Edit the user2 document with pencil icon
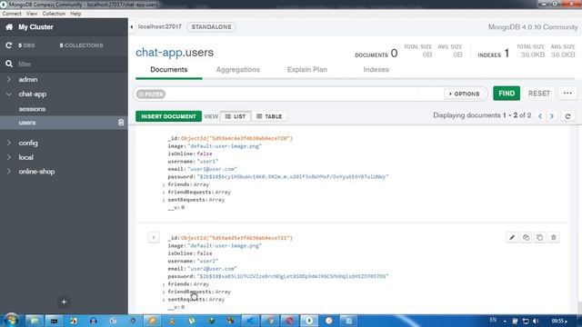This screenshot has height=327, width=582. (512, 237)
